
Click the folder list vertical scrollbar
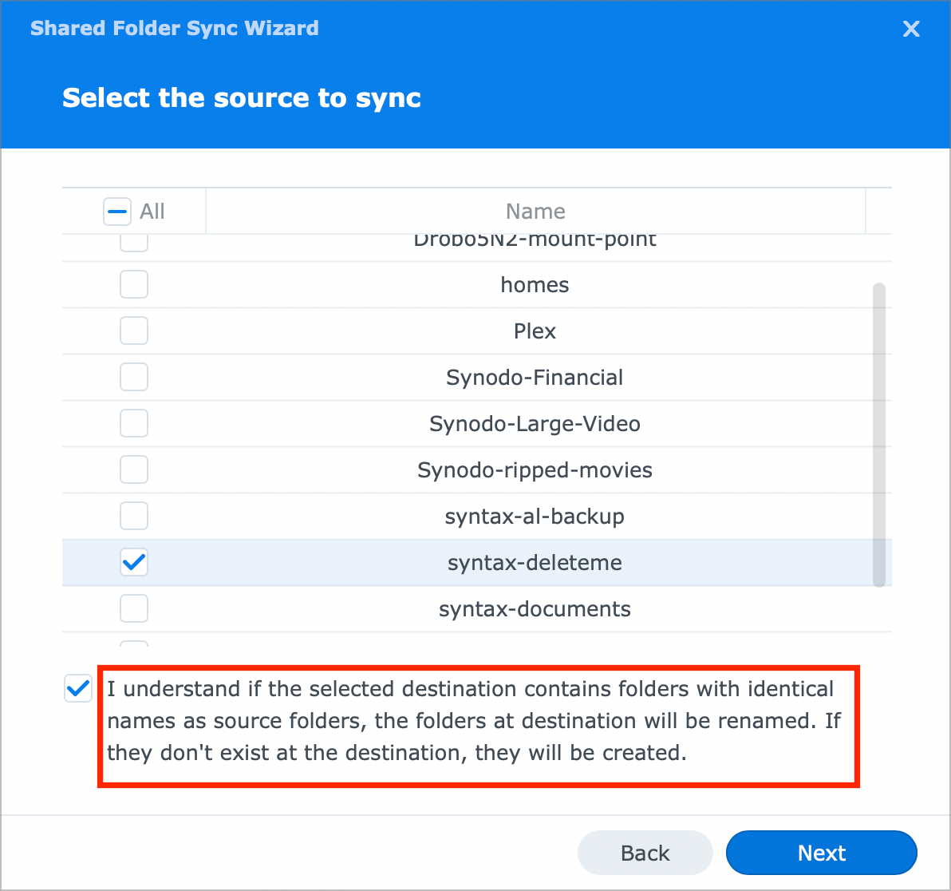click(x=878, y=434)
